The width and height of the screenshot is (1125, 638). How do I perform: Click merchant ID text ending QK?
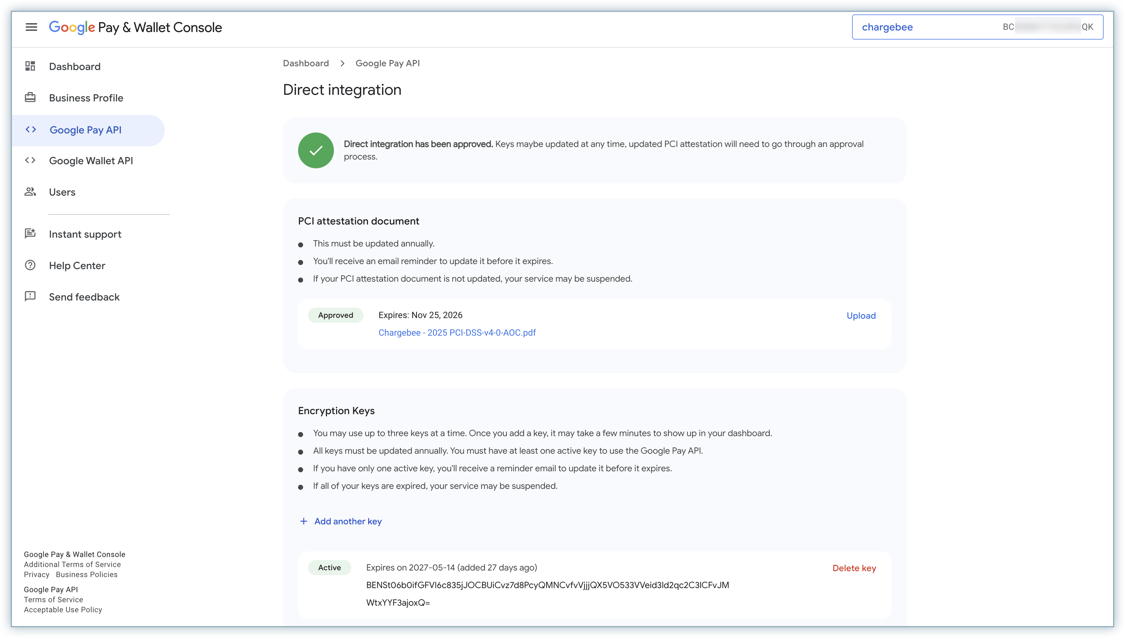(x=1048, y=27)
